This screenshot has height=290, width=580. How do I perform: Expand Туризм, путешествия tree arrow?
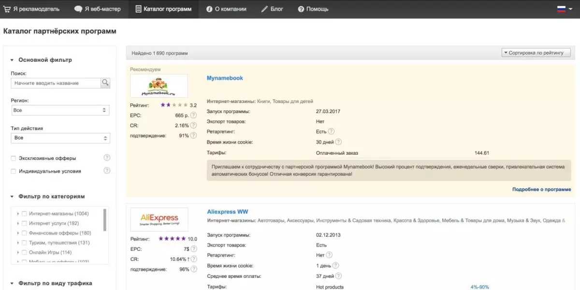[18, 243]
